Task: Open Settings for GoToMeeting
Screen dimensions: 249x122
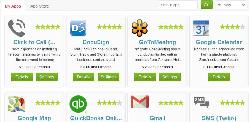Action: tap(170, 77)
